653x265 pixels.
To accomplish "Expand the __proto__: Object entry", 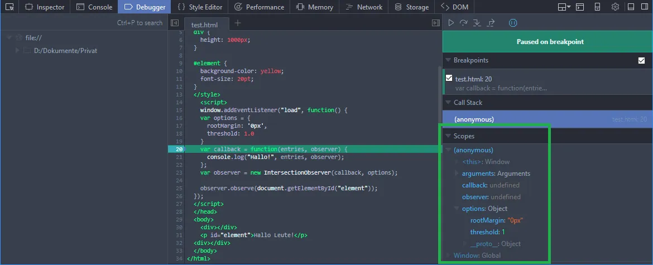I will 465,244.
